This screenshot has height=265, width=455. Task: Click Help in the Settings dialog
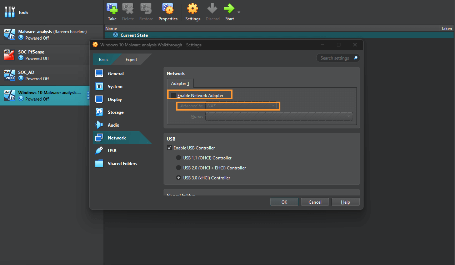coord(345,202)
